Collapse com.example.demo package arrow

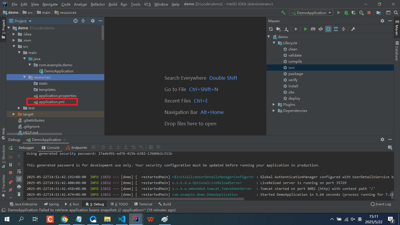point(30,65)
